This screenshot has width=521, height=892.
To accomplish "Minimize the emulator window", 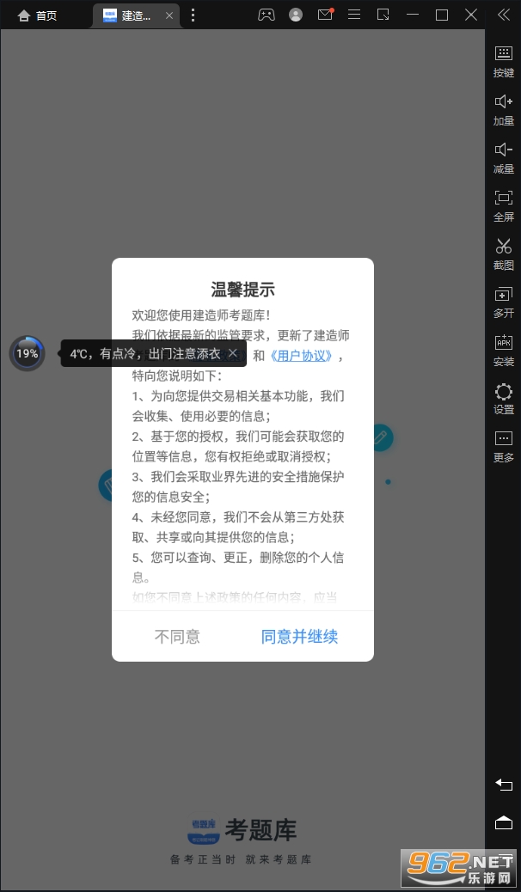I will 413,15.
